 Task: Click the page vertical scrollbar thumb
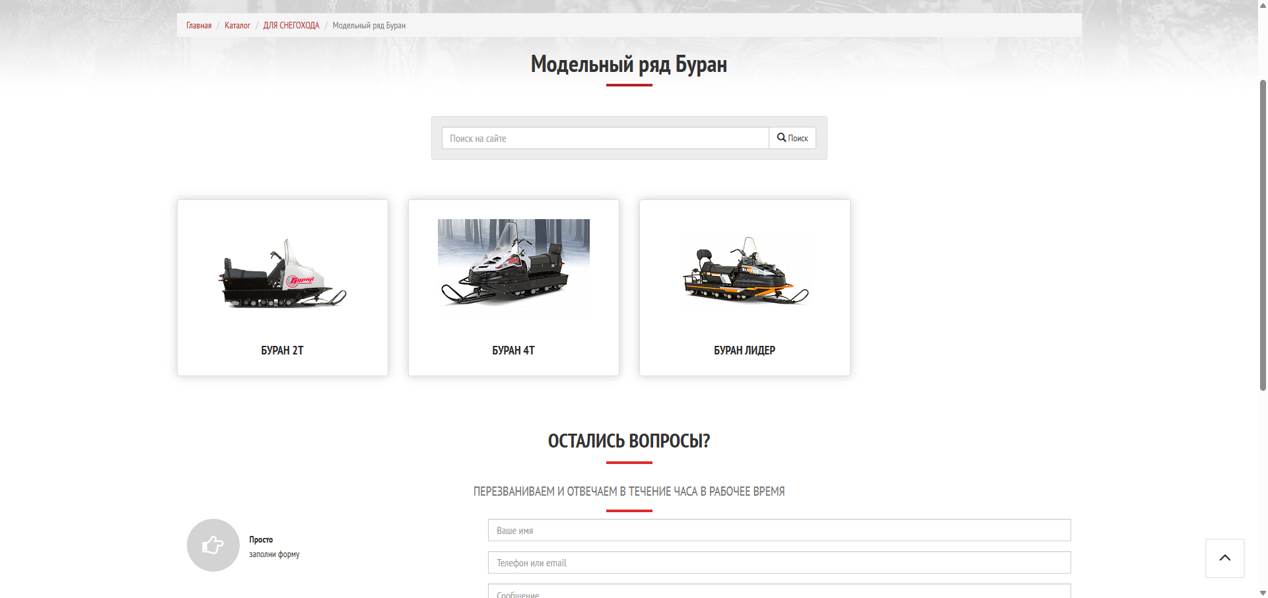pyautogui.click(x=1263, y=234)
